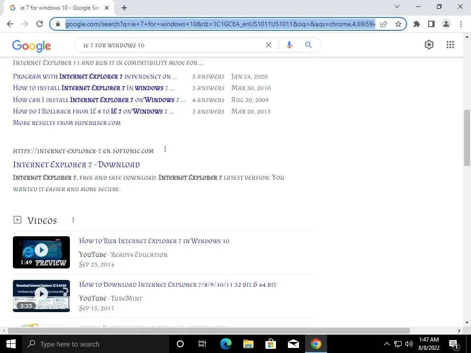Play 'How to Run Internet Explorer 7' video thumbnail
The width and height of the screenshot is (471, 353).
click(x=41, y=252)
